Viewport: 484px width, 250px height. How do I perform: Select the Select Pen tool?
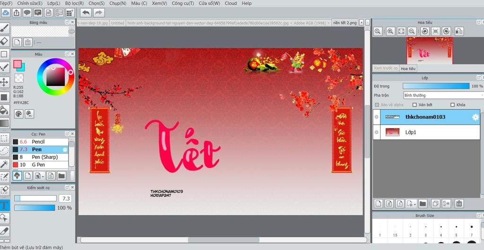[x=4, y=177]
